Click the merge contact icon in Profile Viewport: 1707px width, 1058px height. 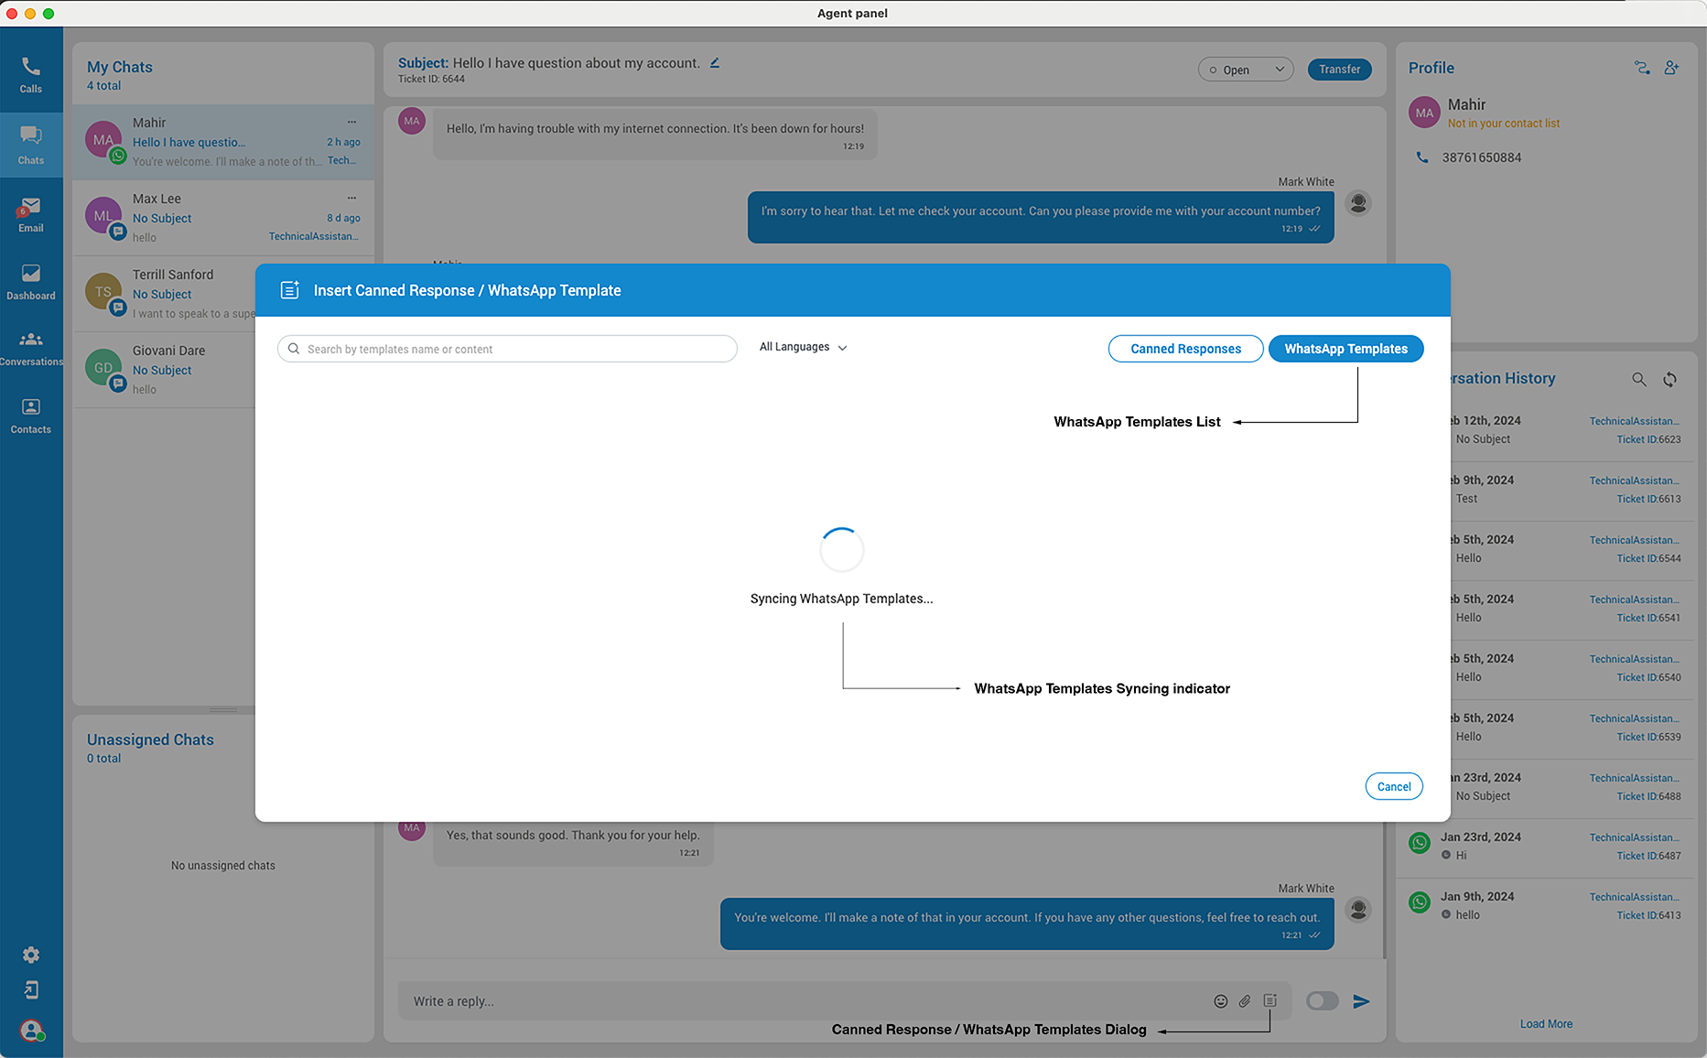tap(1642, 68)
